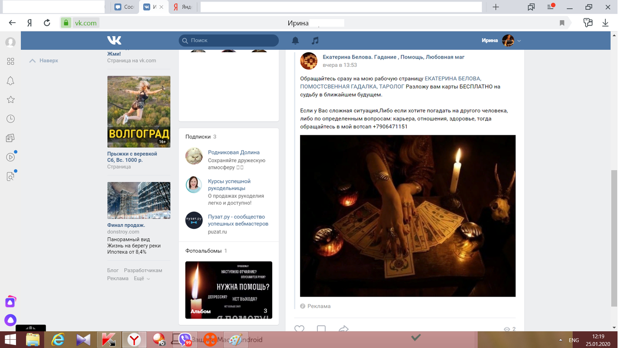Open Финал продаж donstroy ad link
The height and width of the screenshot is (348, 621).
[x=126, y=225]
